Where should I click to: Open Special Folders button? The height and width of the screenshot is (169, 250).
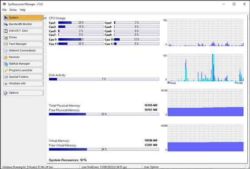(x=24, y=77)
